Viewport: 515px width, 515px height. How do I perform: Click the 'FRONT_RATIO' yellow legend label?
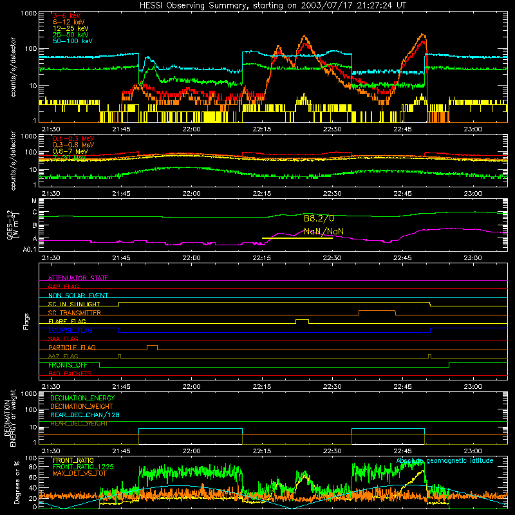(73, 460)
